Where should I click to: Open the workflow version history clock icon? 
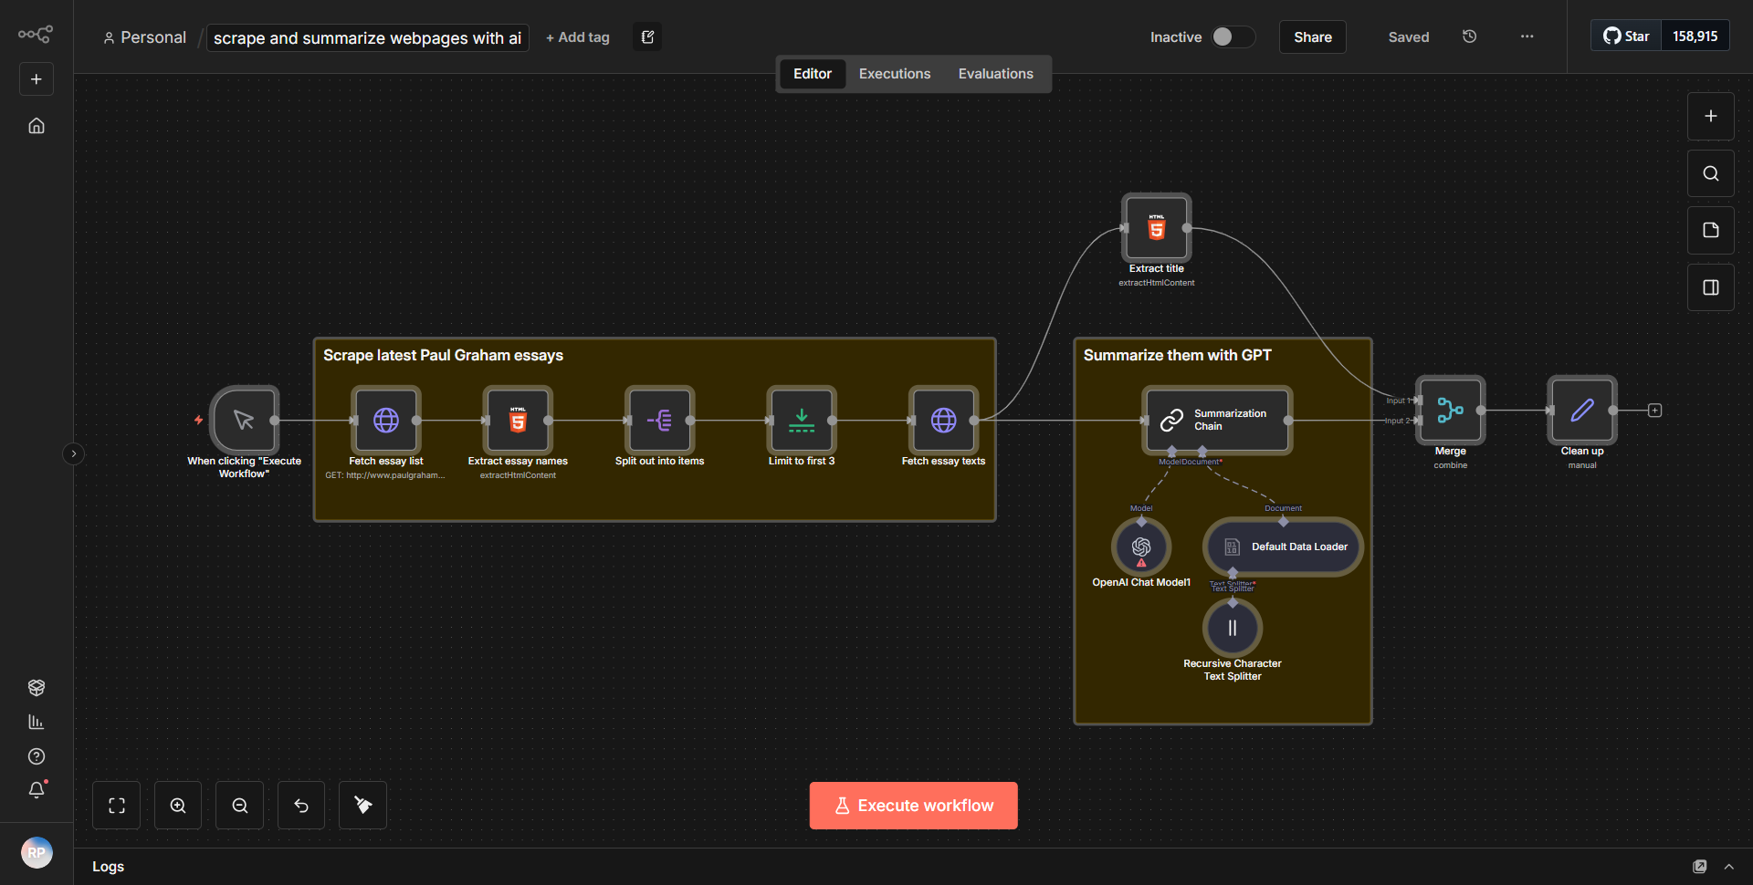pos(1469,36)
